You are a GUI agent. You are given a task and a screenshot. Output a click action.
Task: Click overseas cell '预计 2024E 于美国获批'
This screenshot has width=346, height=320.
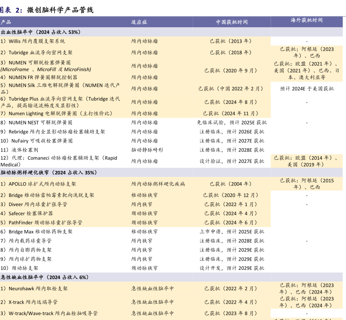(307, 89)
